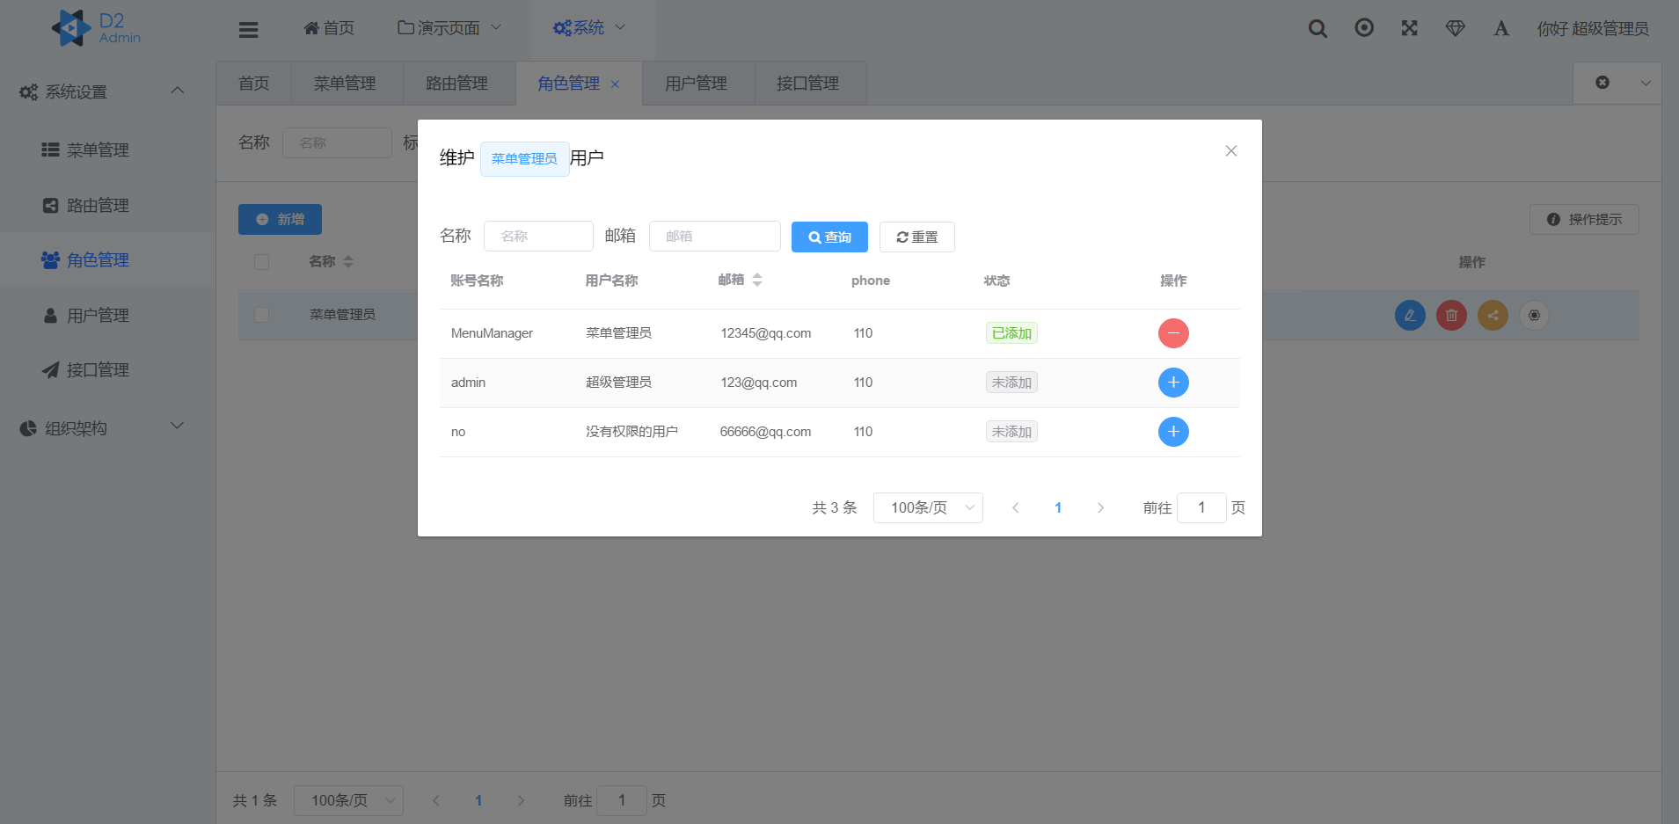
Task: Switch to the 接口管理 tab
Action: point(808,83)
